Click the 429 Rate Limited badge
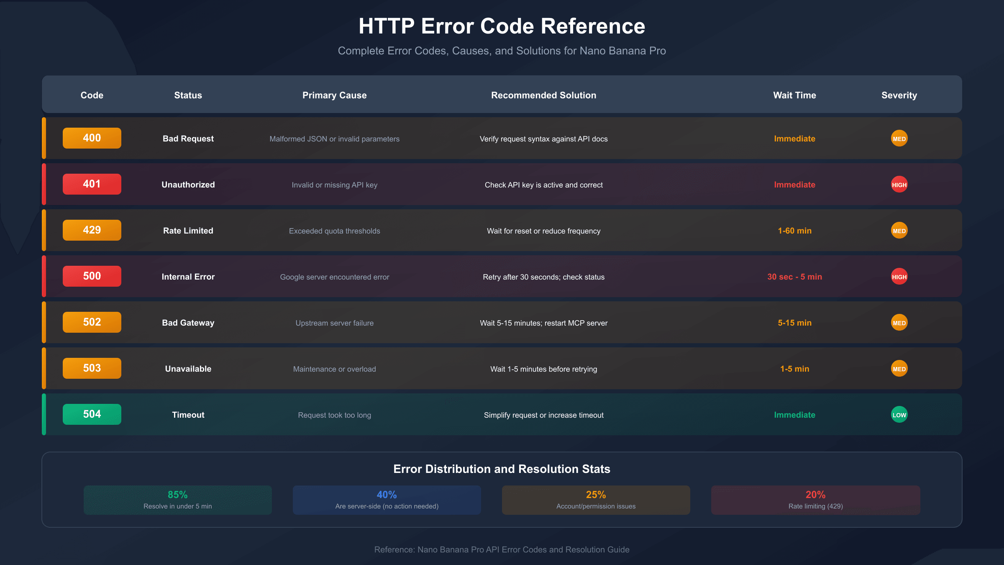This screenshot has width=1004, height=565. (x=92, y=230)
